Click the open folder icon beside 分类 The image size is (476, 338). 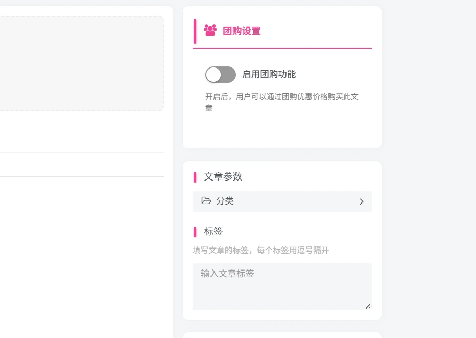[x=206, y=200]
